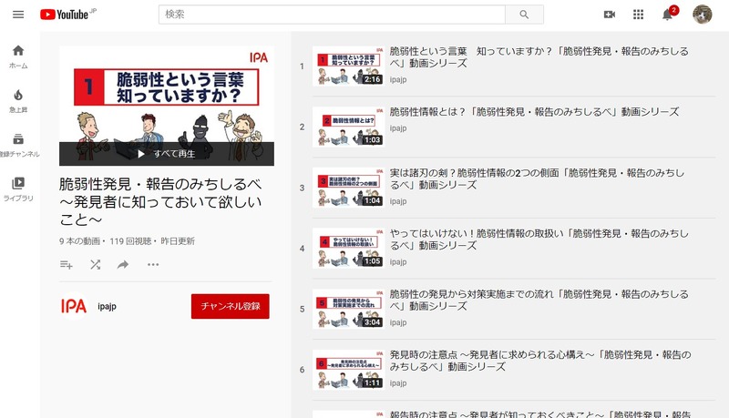
Task: Open the YouTube apps grid
Action: (x=638, y=15)
